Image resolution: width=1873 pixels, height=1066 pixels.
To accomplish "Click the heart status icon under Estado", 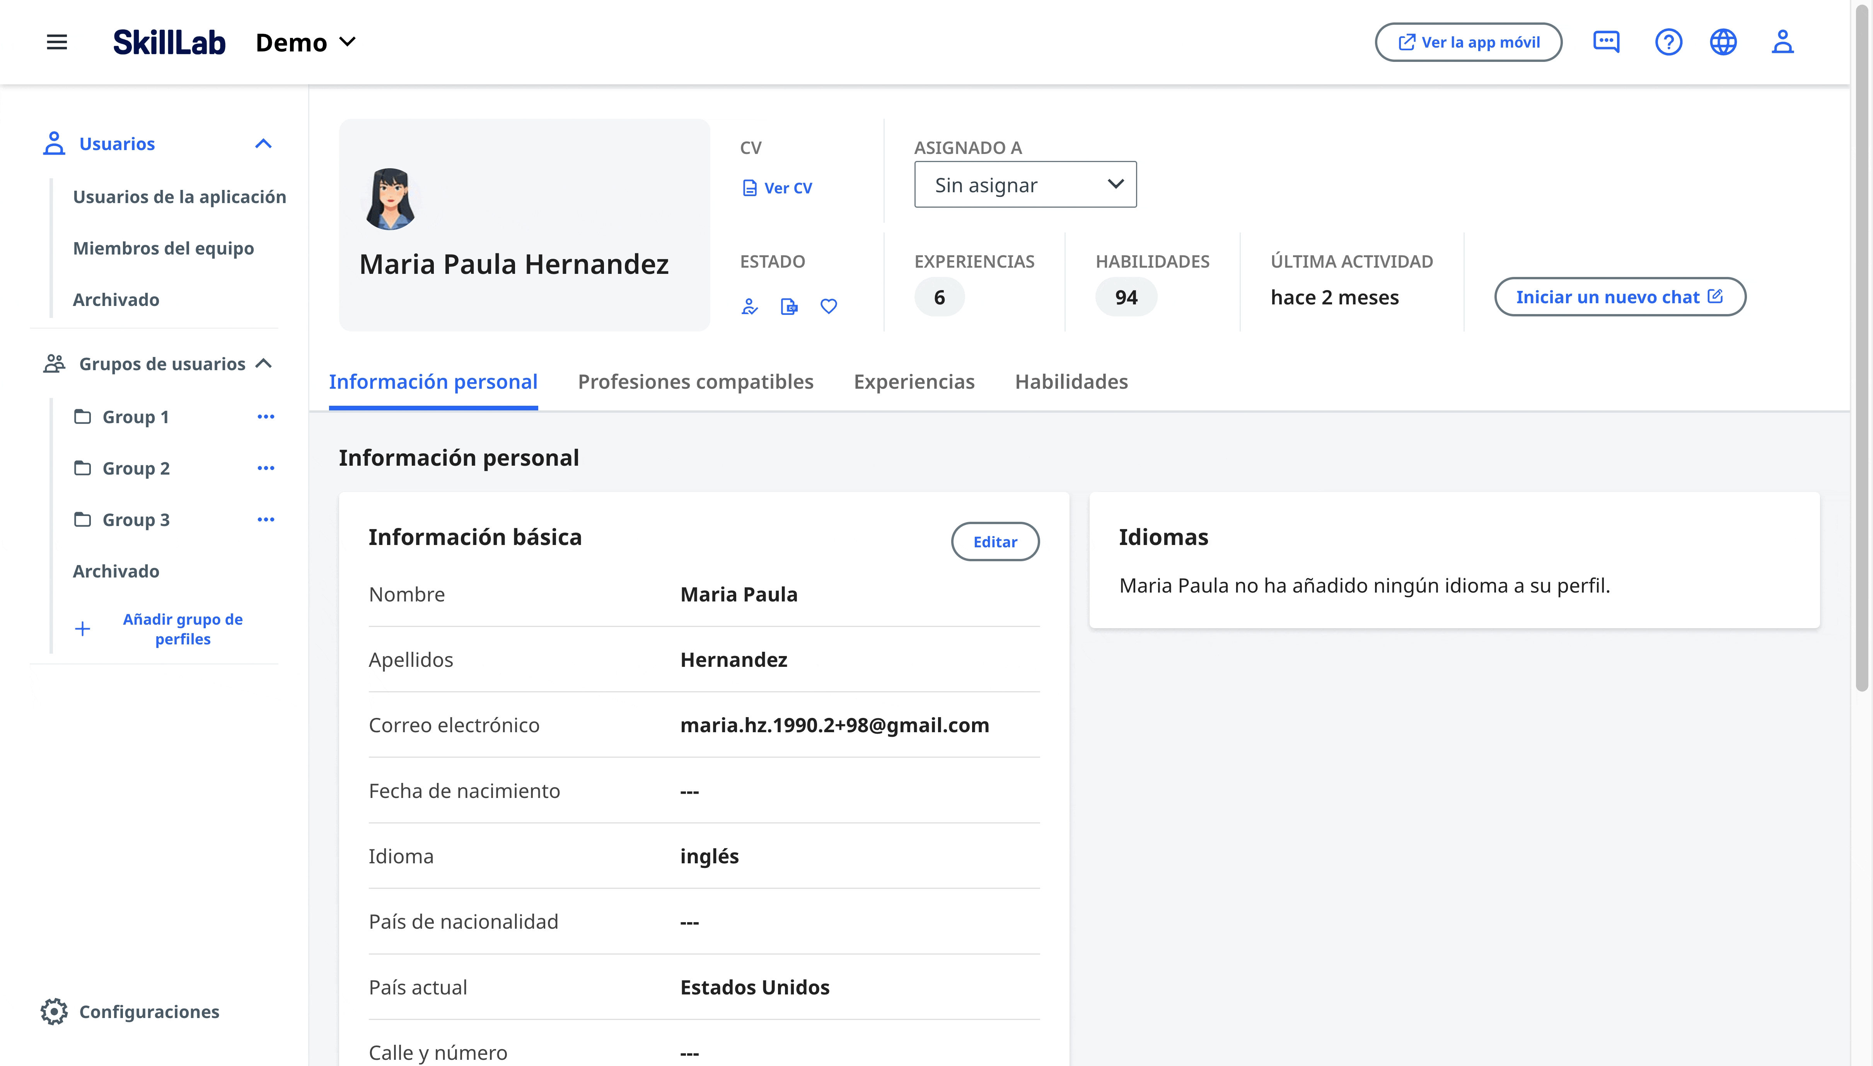I will coord(829,307).
